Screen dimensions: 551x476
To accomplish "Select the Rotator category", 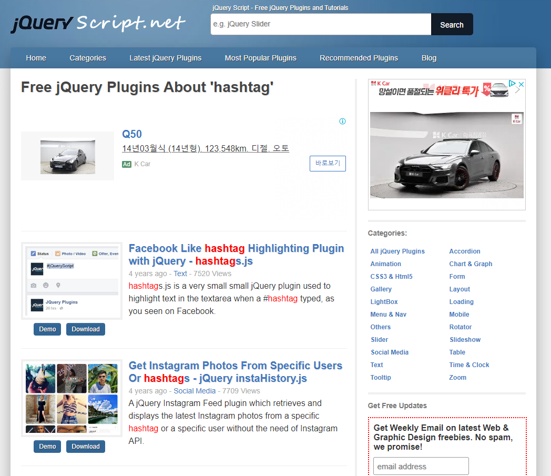I will 461,327.
